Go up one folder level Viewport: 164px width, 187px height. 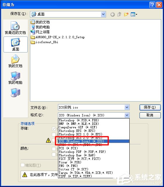pyautogui.click(x=119, y=14)
